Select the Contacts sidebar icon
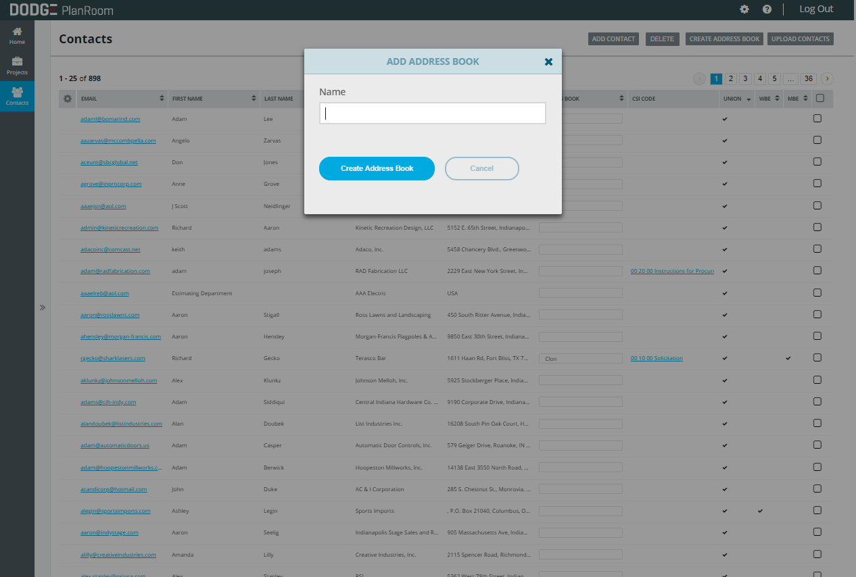 pyautogui.click(x=17, y=96)
